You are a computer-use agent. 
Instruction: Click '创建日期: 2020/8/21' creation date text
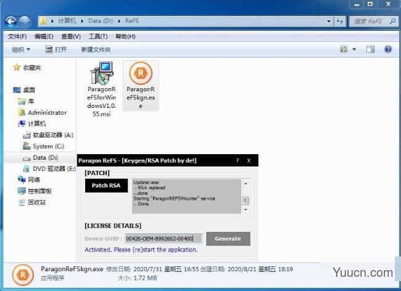point(228,269)
